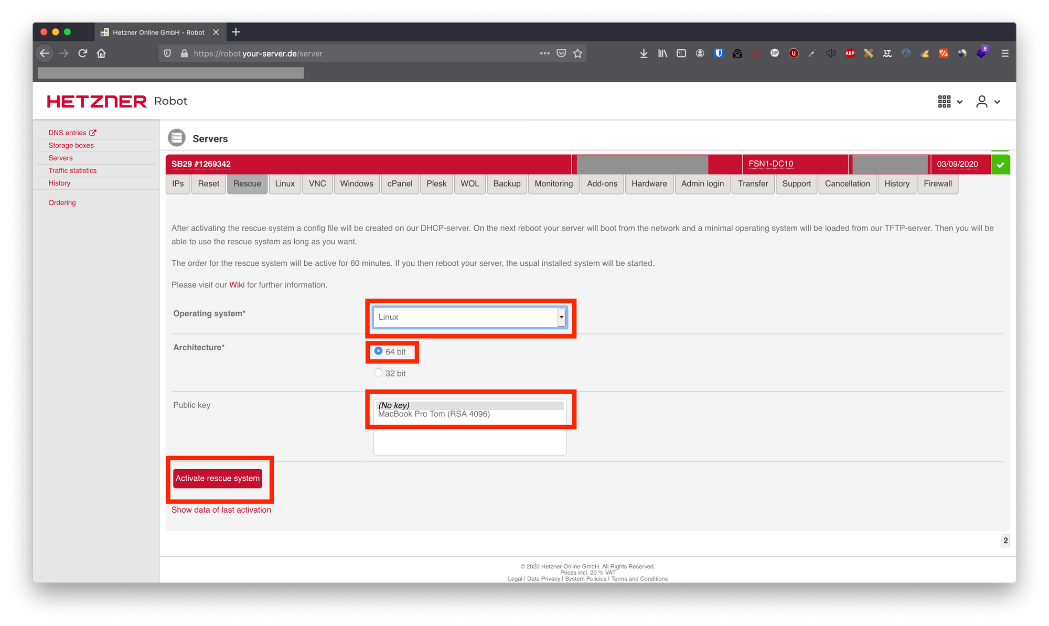Image resolution: width=1049 pixels, height=626 pixels.
Task: Open the Library bookmarks icon
Action: (x=662, y=53)
